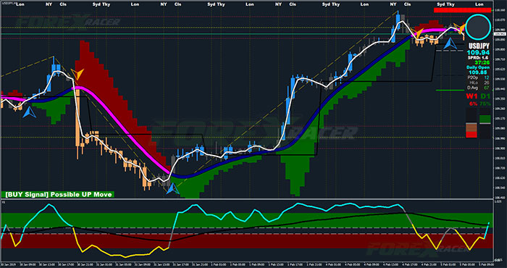This screenshot has height=268, width=507.
Task: Click the [BUY Signal] Possible UP Move banner
Action: [57, 194]
